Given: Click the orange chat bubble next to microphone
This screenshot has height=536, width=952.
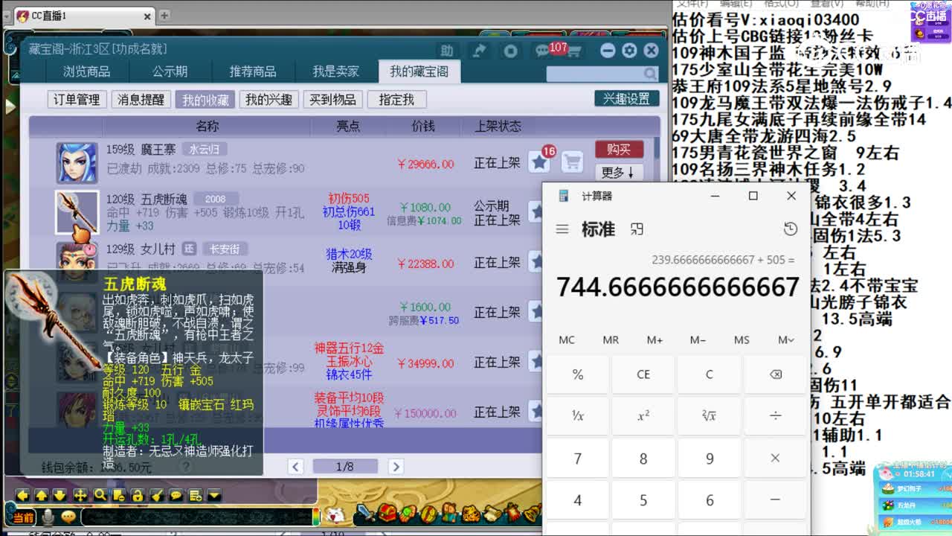Looking at the screenshot, I should pos(68,517).
